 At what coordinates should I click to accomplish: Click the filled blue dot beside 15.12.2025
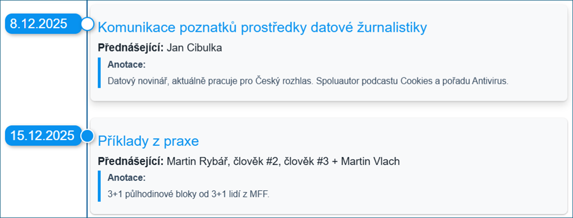click(x=88, y=136)
